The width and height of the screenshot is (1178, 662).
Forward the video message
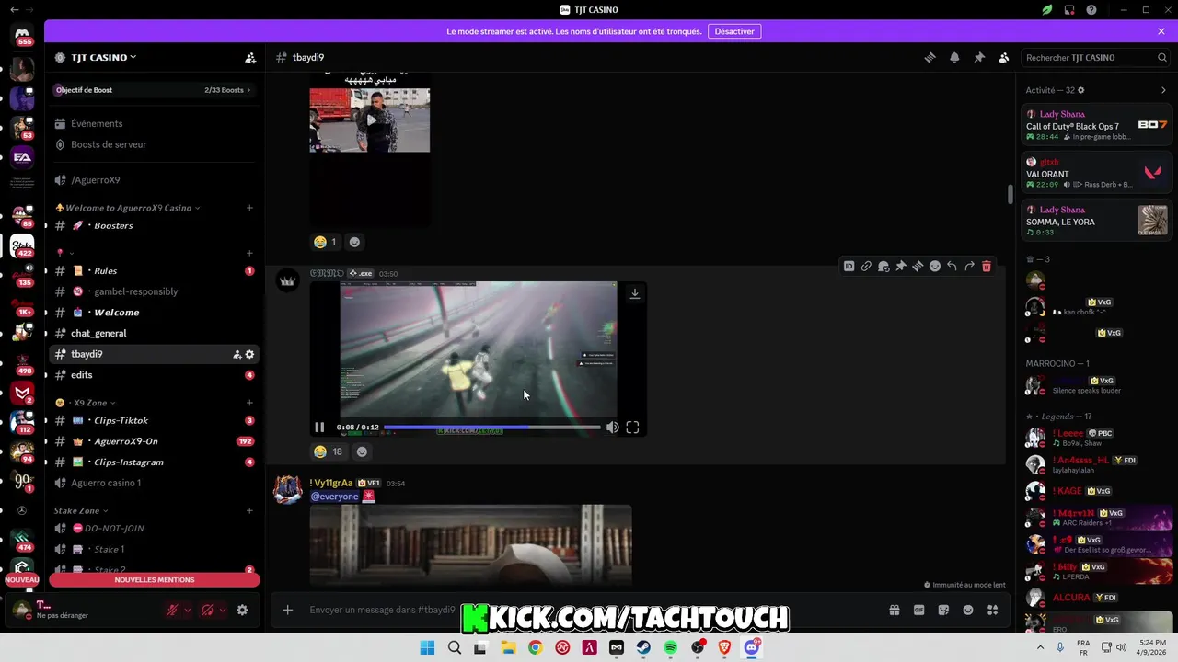969,266
